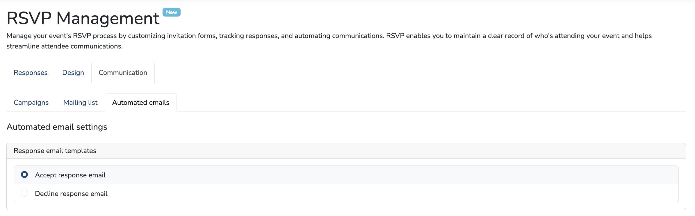Select the Automated emails sub-tab
The width and height of the screenshot is (695, 216).
coord(140,102)
